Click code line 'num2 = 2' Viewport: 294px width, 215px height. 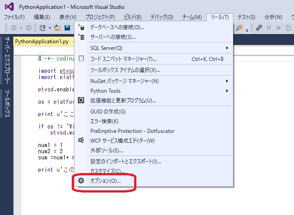click(x=50, y=151)
